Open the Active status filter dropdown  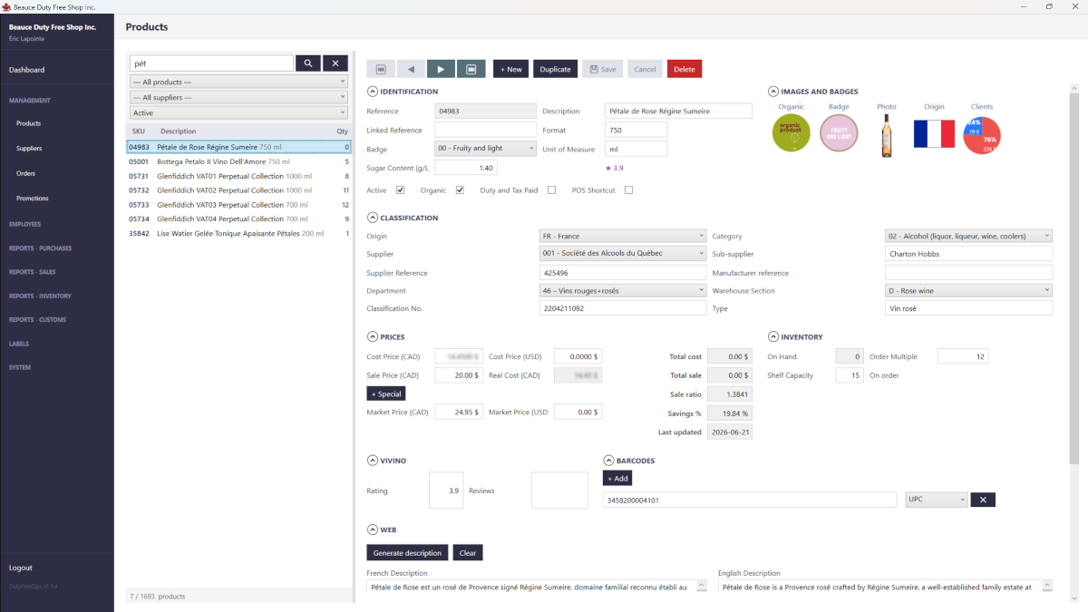[x=238, y=112]
